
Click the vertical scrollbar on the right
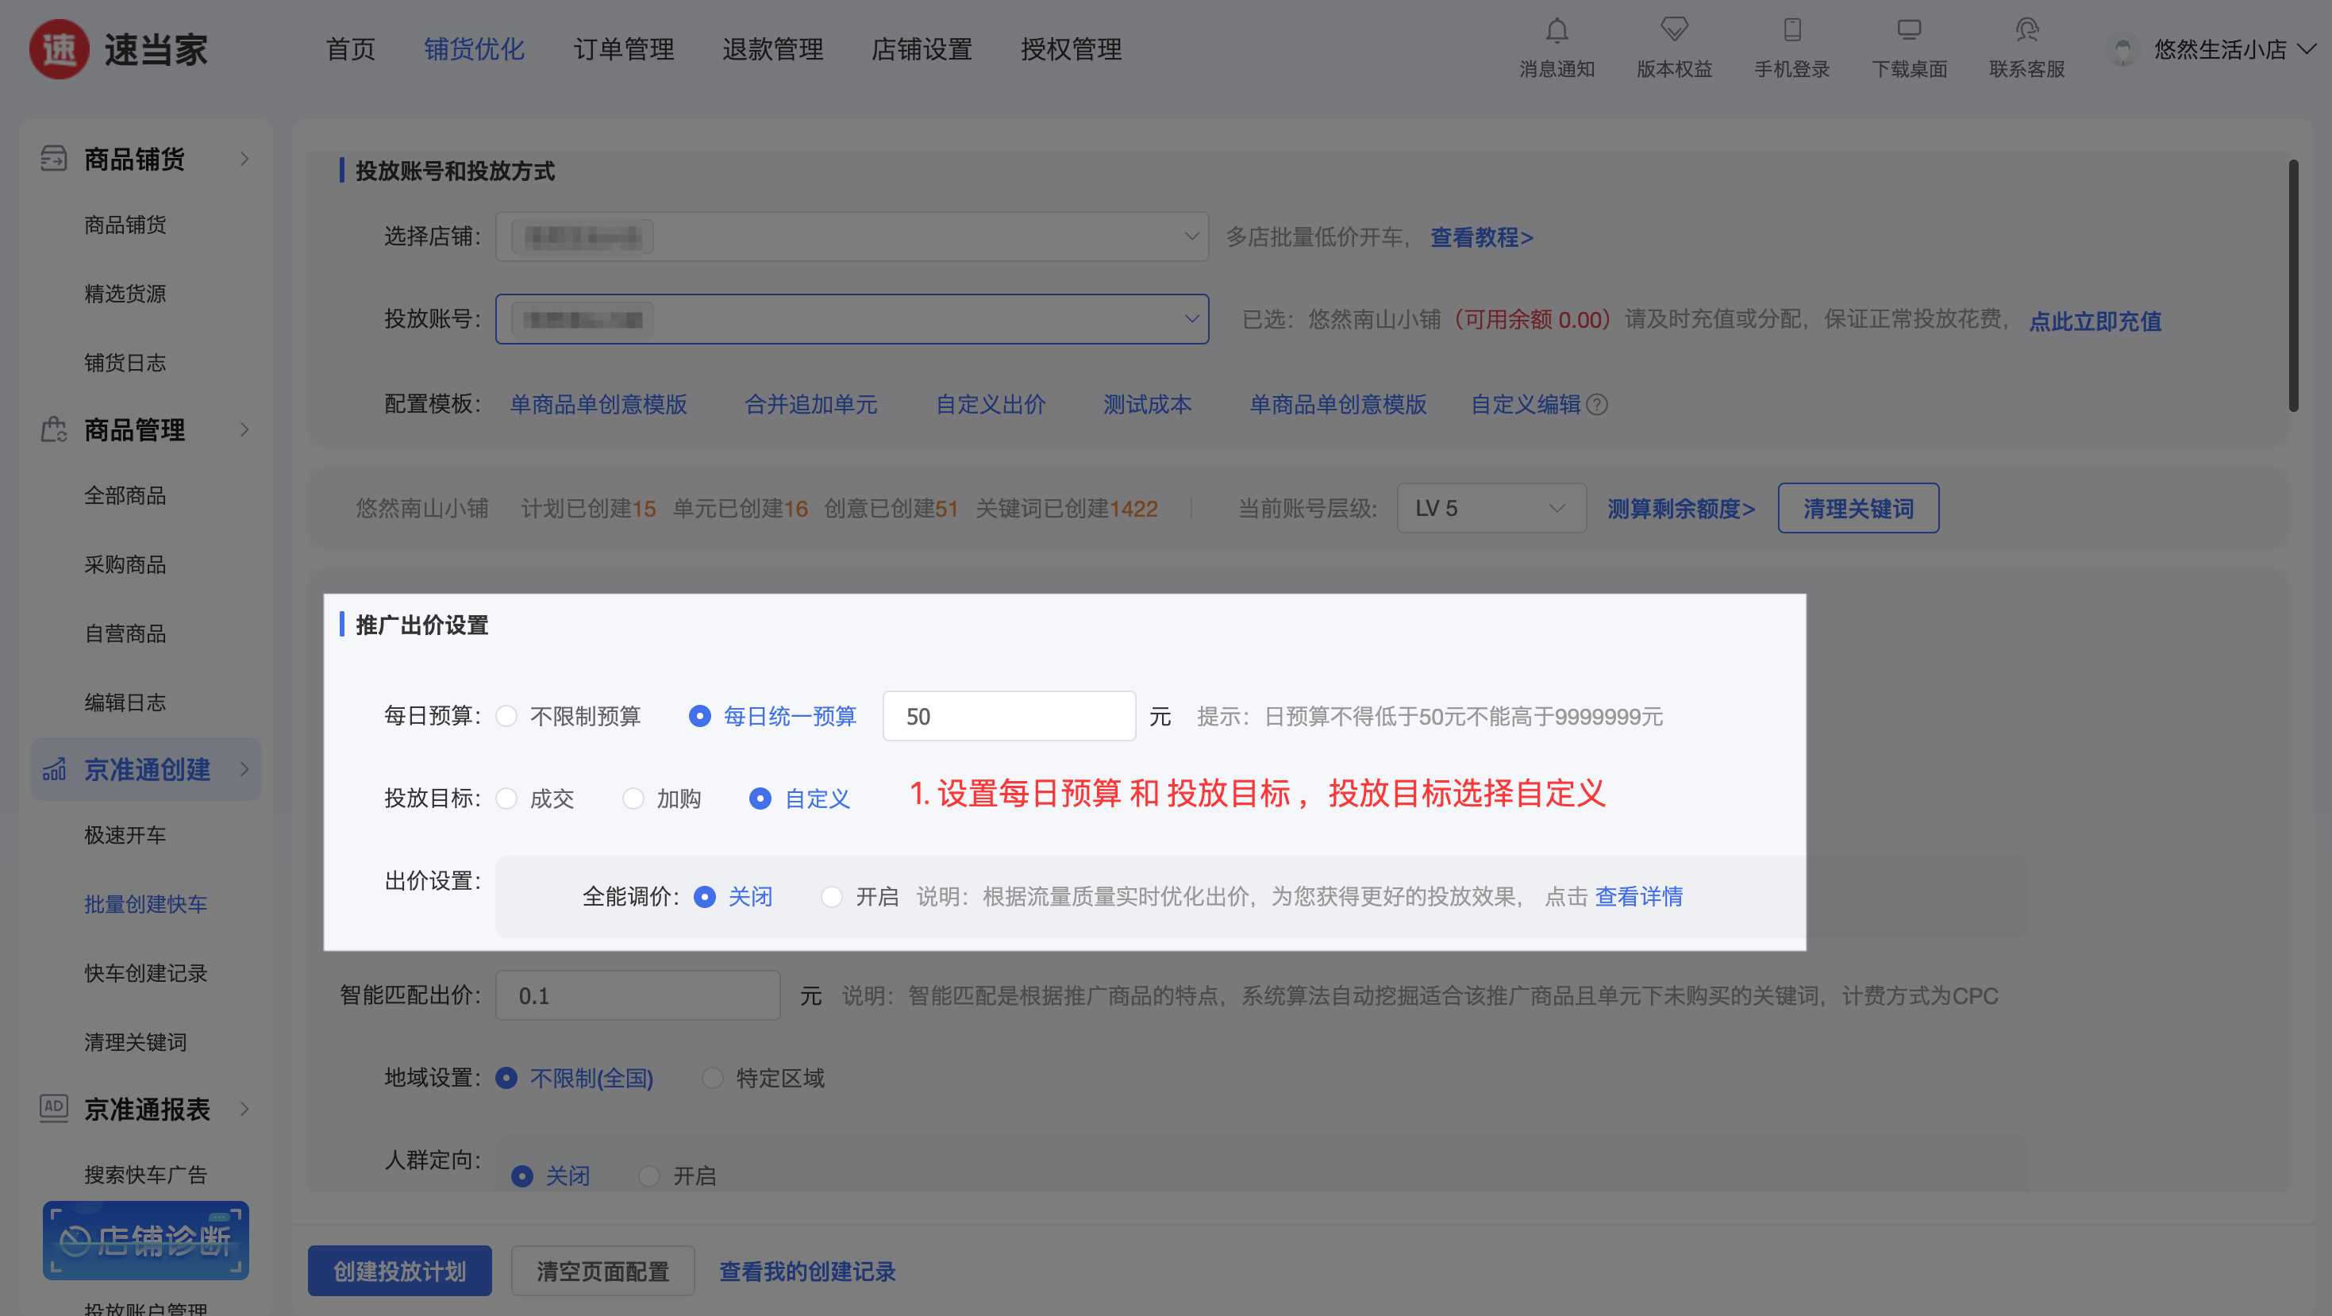(2292, 285)
